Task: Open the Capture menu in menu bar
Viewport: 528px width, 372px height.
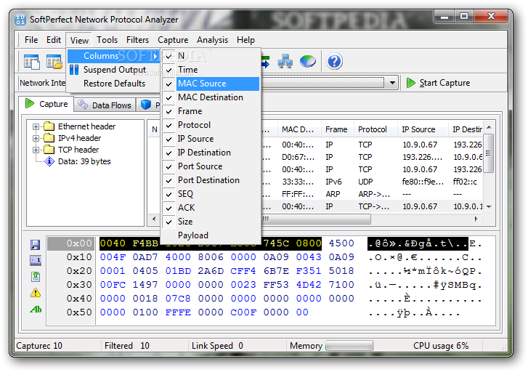Action: click(x=173, y=40)
